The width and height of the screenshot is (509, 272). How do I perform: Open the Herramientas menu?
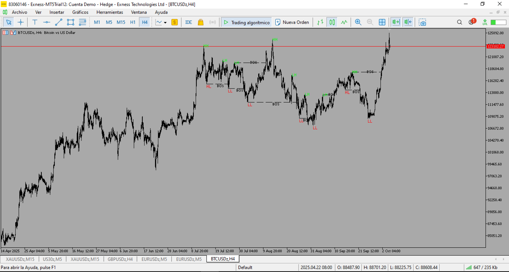(x=110, y=12)
